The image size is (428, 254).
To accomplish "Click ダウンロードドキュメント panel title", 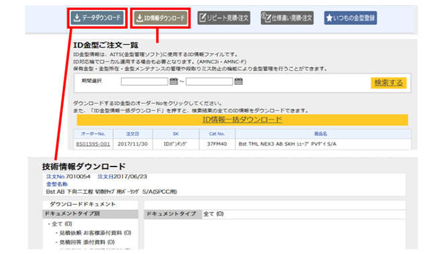I will pyautogui.click(x=82, y=204).
